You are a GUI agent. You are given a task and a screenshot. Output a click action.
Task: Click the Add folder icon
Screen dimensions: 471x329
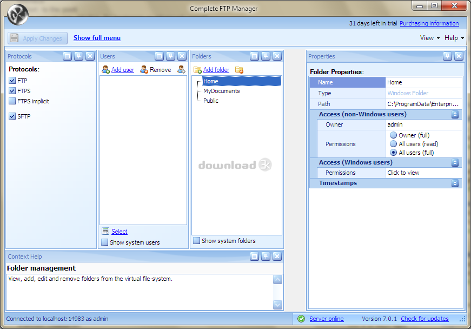pos(197,70)
